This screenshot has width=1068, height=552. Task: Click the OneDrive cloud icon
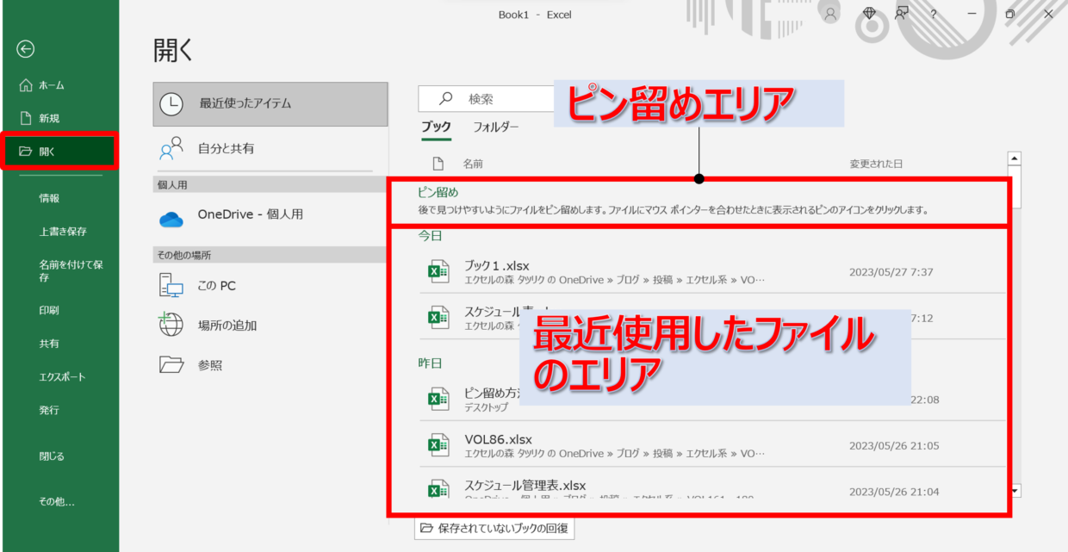tap(171, 220)
